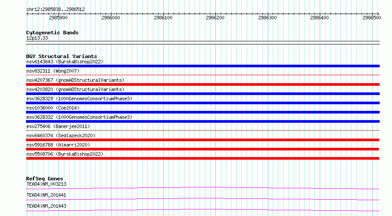Open nsv4203820 gnomADStructuralVariants label
Screen dimensions: 392x216
[75, 89]
